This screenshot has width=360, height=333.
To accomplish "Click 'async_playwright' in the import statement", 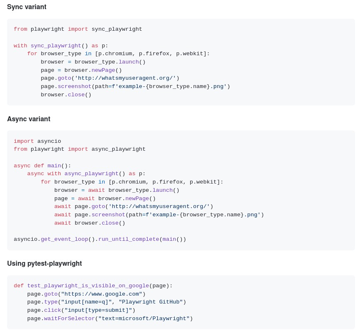I will (118, 149).
